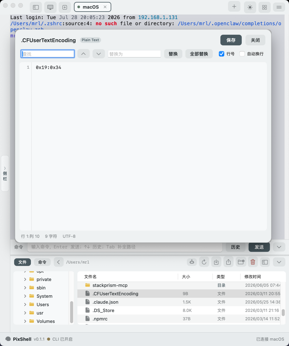Screen dimensions: 289x346
Task: Select the .CFUserTextEncoding file row
Action: pyautogui.click(x=179, y=294)
